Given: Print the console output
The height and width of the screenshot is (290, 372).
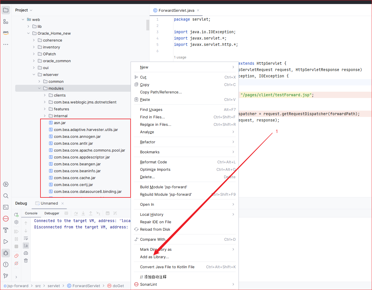Looking at the screenshot, I should (x=26, y=253).
